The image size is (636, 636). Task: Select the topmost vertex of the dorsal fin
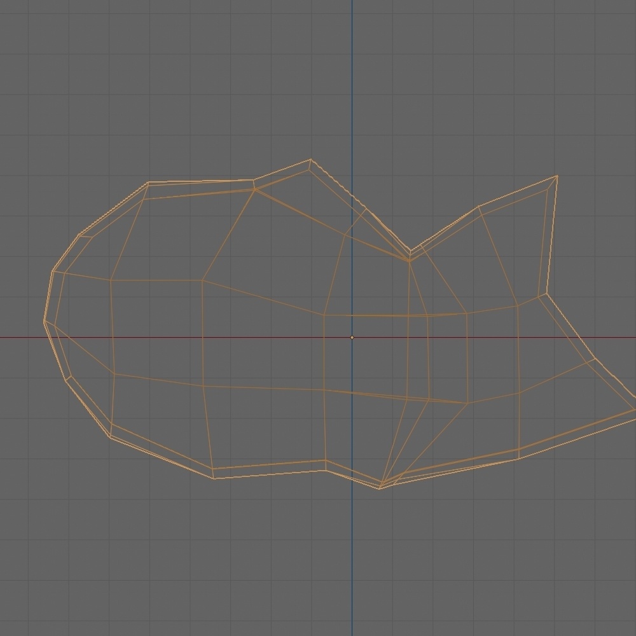[556, 175]
